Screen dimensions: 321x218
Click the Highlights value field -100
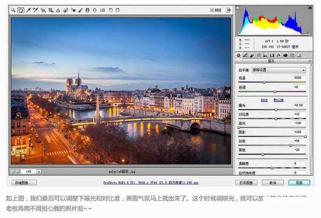299,123
